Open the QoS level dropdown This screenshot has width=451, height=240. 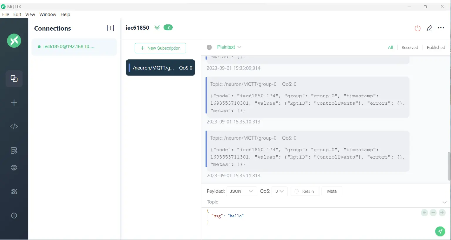pyautogui.click(x=279, y=191)
